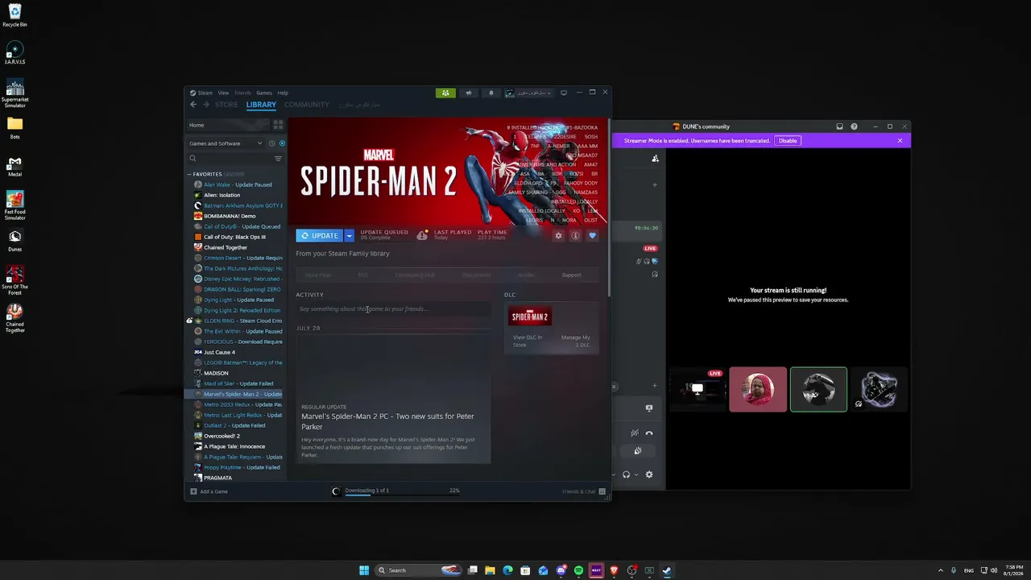This screenshot has height=580, width=1031.
Task: Open Discord help question mark icon
Action: click(x=854, y=126)
